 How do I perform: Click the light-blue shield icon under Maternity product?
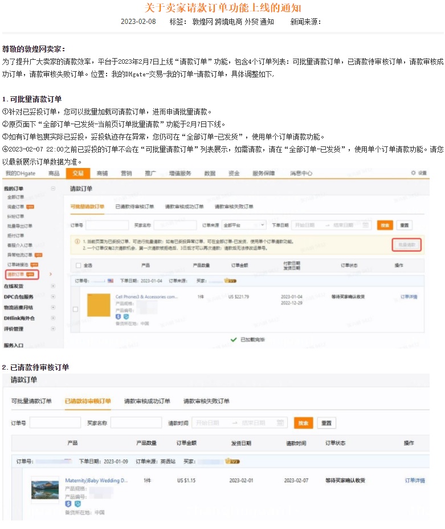click(x=77, y=504)
